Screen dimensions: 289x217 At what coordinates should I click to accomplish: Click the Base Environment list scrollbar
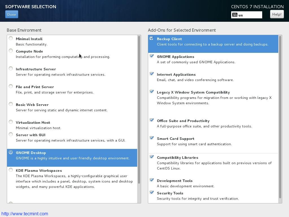pyautogui.click(x=139, y=110)
